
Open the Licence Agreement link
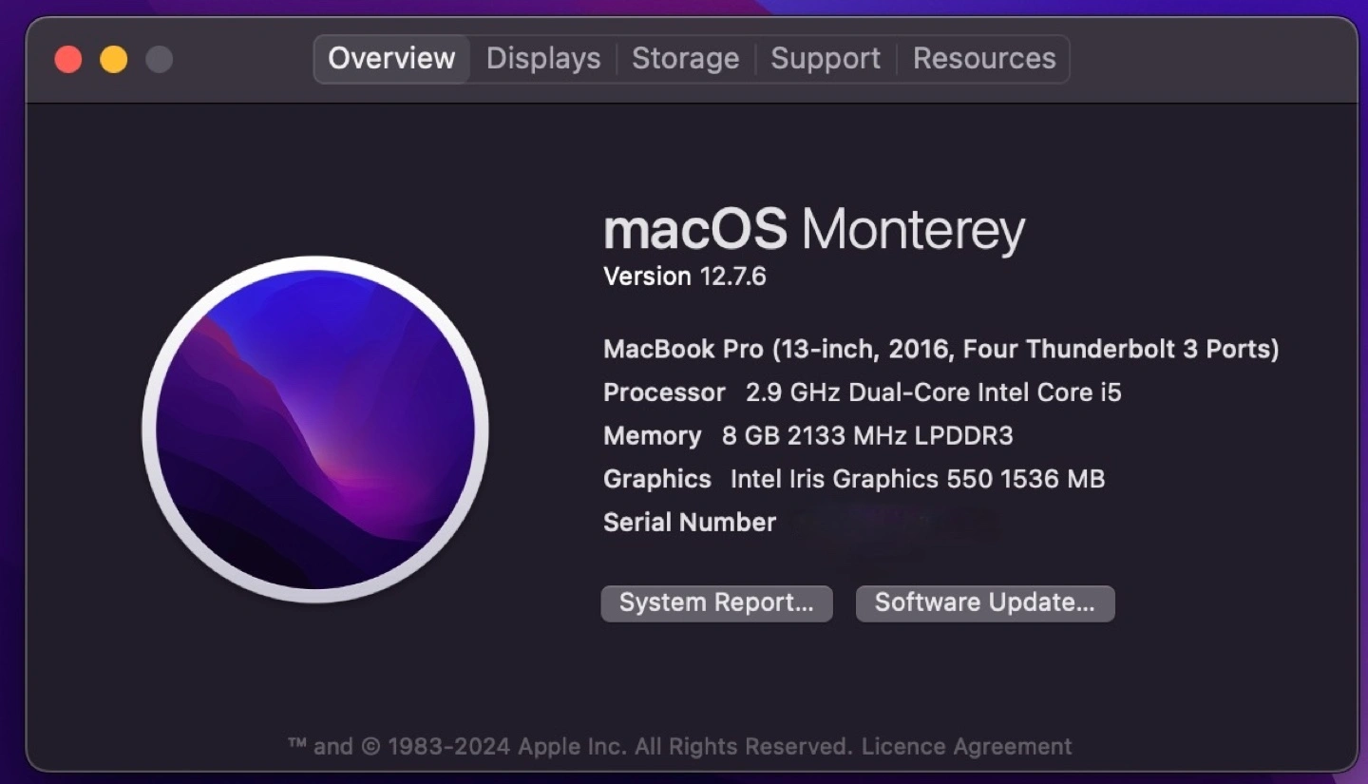pos(966,747)
